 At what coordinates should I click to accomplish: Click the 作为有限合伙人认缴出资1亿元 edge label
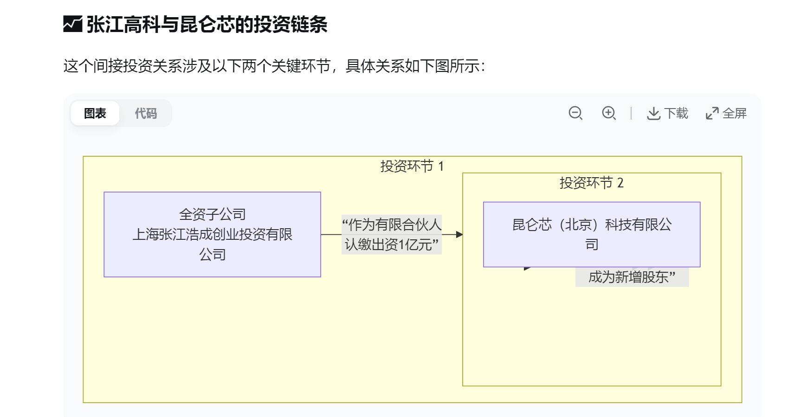[x=391, y=234]
